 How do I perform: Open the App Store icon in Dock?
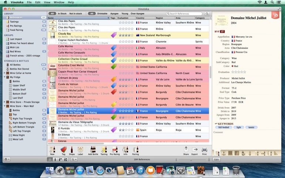[80, 171]
